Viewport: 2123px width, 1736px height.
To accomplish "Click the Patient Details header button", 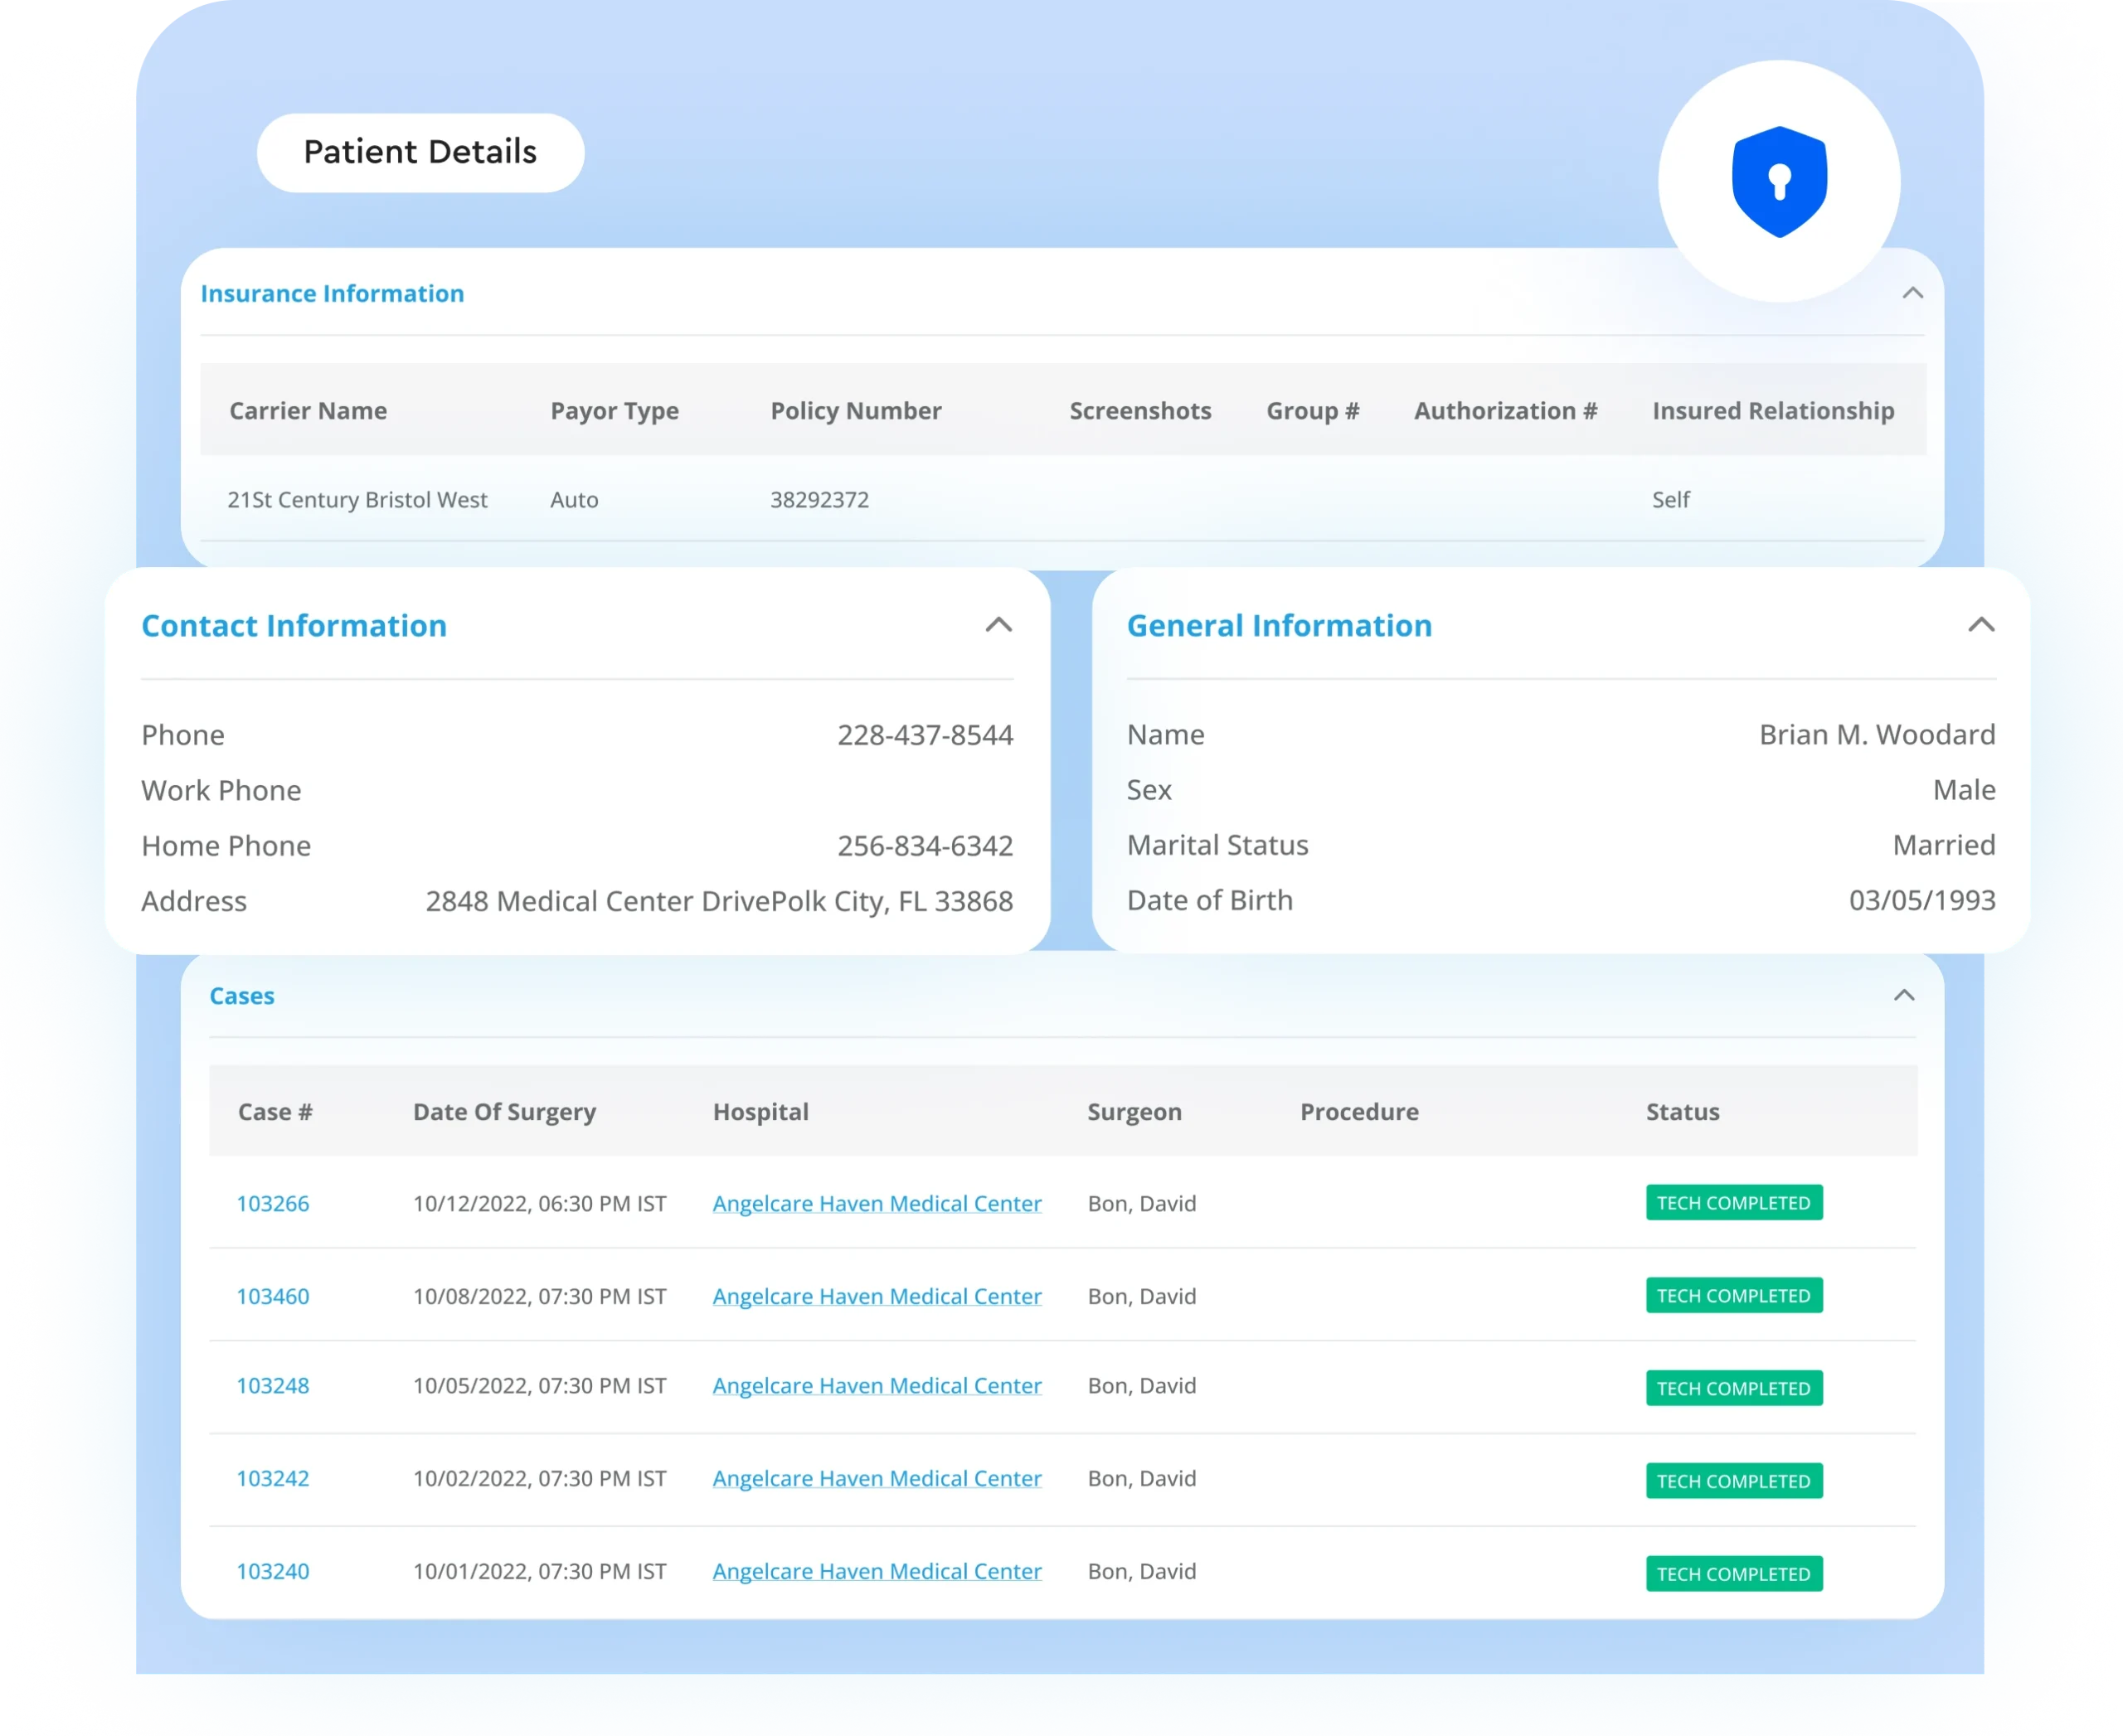I will coord(420,152).
